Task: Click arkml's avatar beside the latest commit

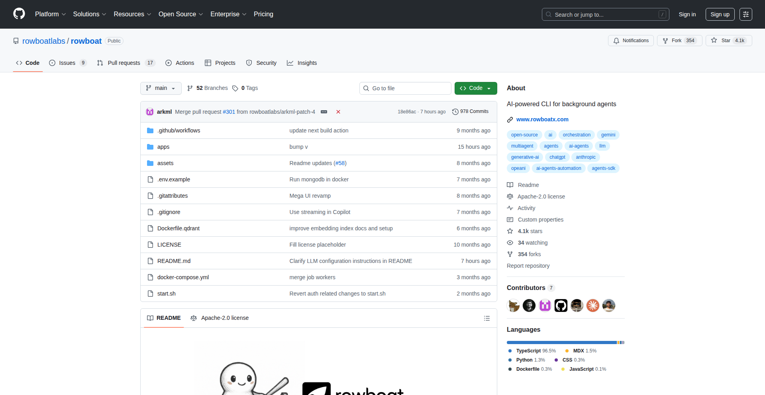Action: [150, 112]
